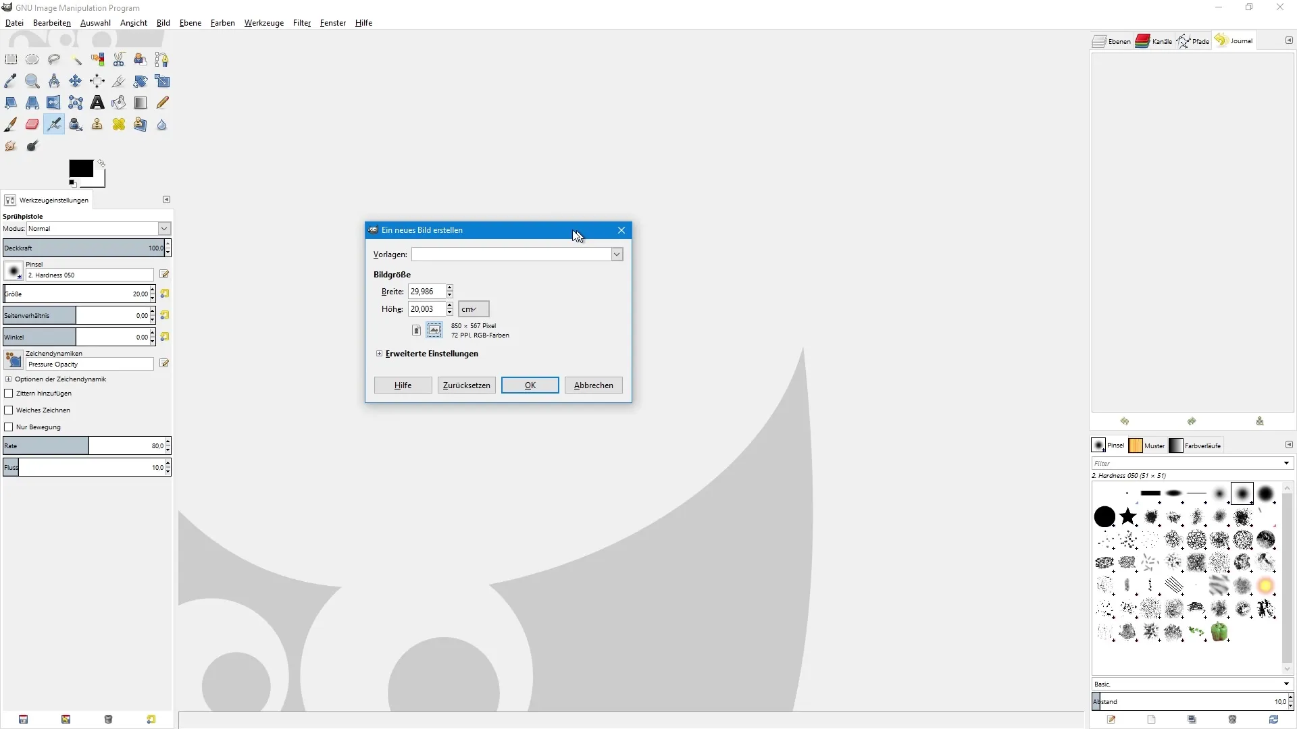
Task: Click the Zurücksetzen button
Action: 467,385
